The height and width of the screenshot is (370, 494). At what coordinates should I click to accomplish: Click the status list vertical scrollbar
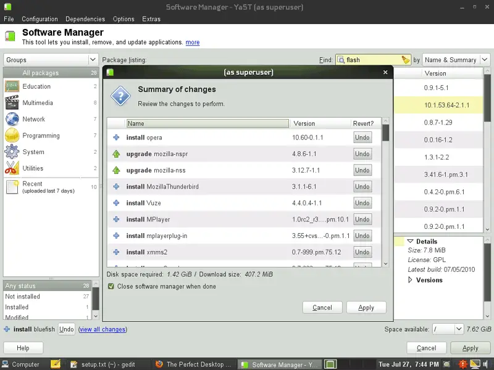tap(96, 300)
